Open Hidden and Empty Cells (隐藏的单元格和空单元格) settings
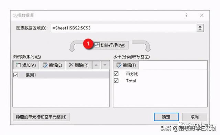Image resolution: width=220 pixels, height=135 pixels. tap(41, 117)
